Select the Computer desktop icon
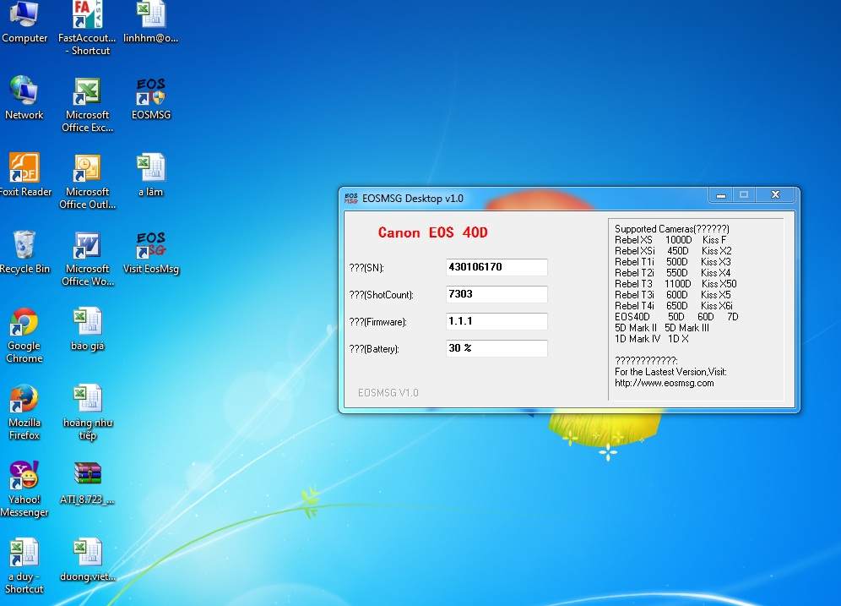Viewport: 841px width, 606px height. click(x=24, y=23)
